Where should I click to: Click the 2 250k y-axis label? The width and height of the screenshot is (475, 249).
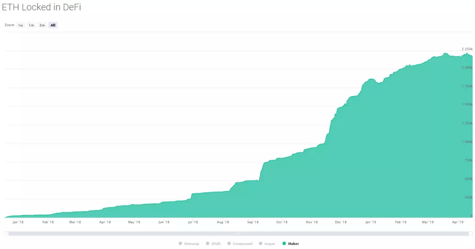467,49
